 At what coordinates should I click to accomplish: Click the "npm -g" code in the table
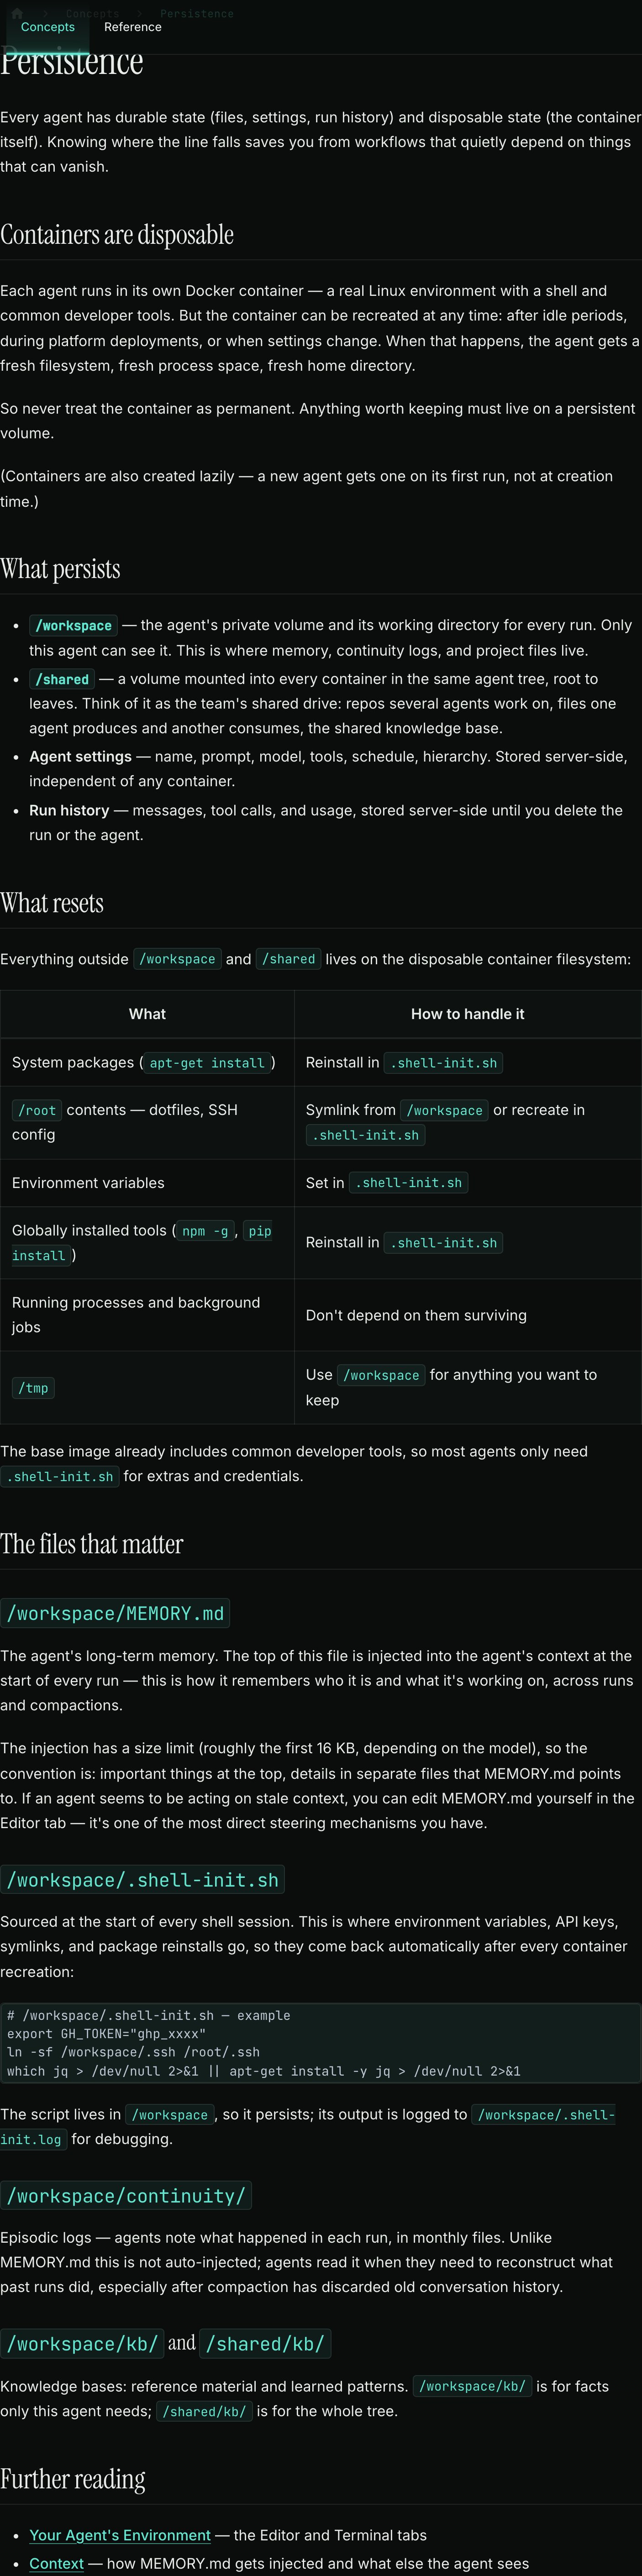[205, 1231]
